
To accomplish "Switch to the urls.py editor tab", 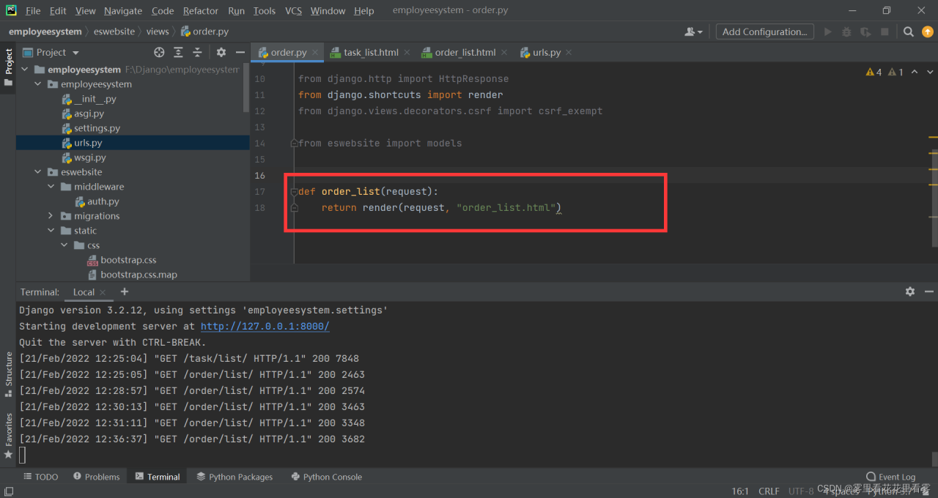I will click(547, 53).
